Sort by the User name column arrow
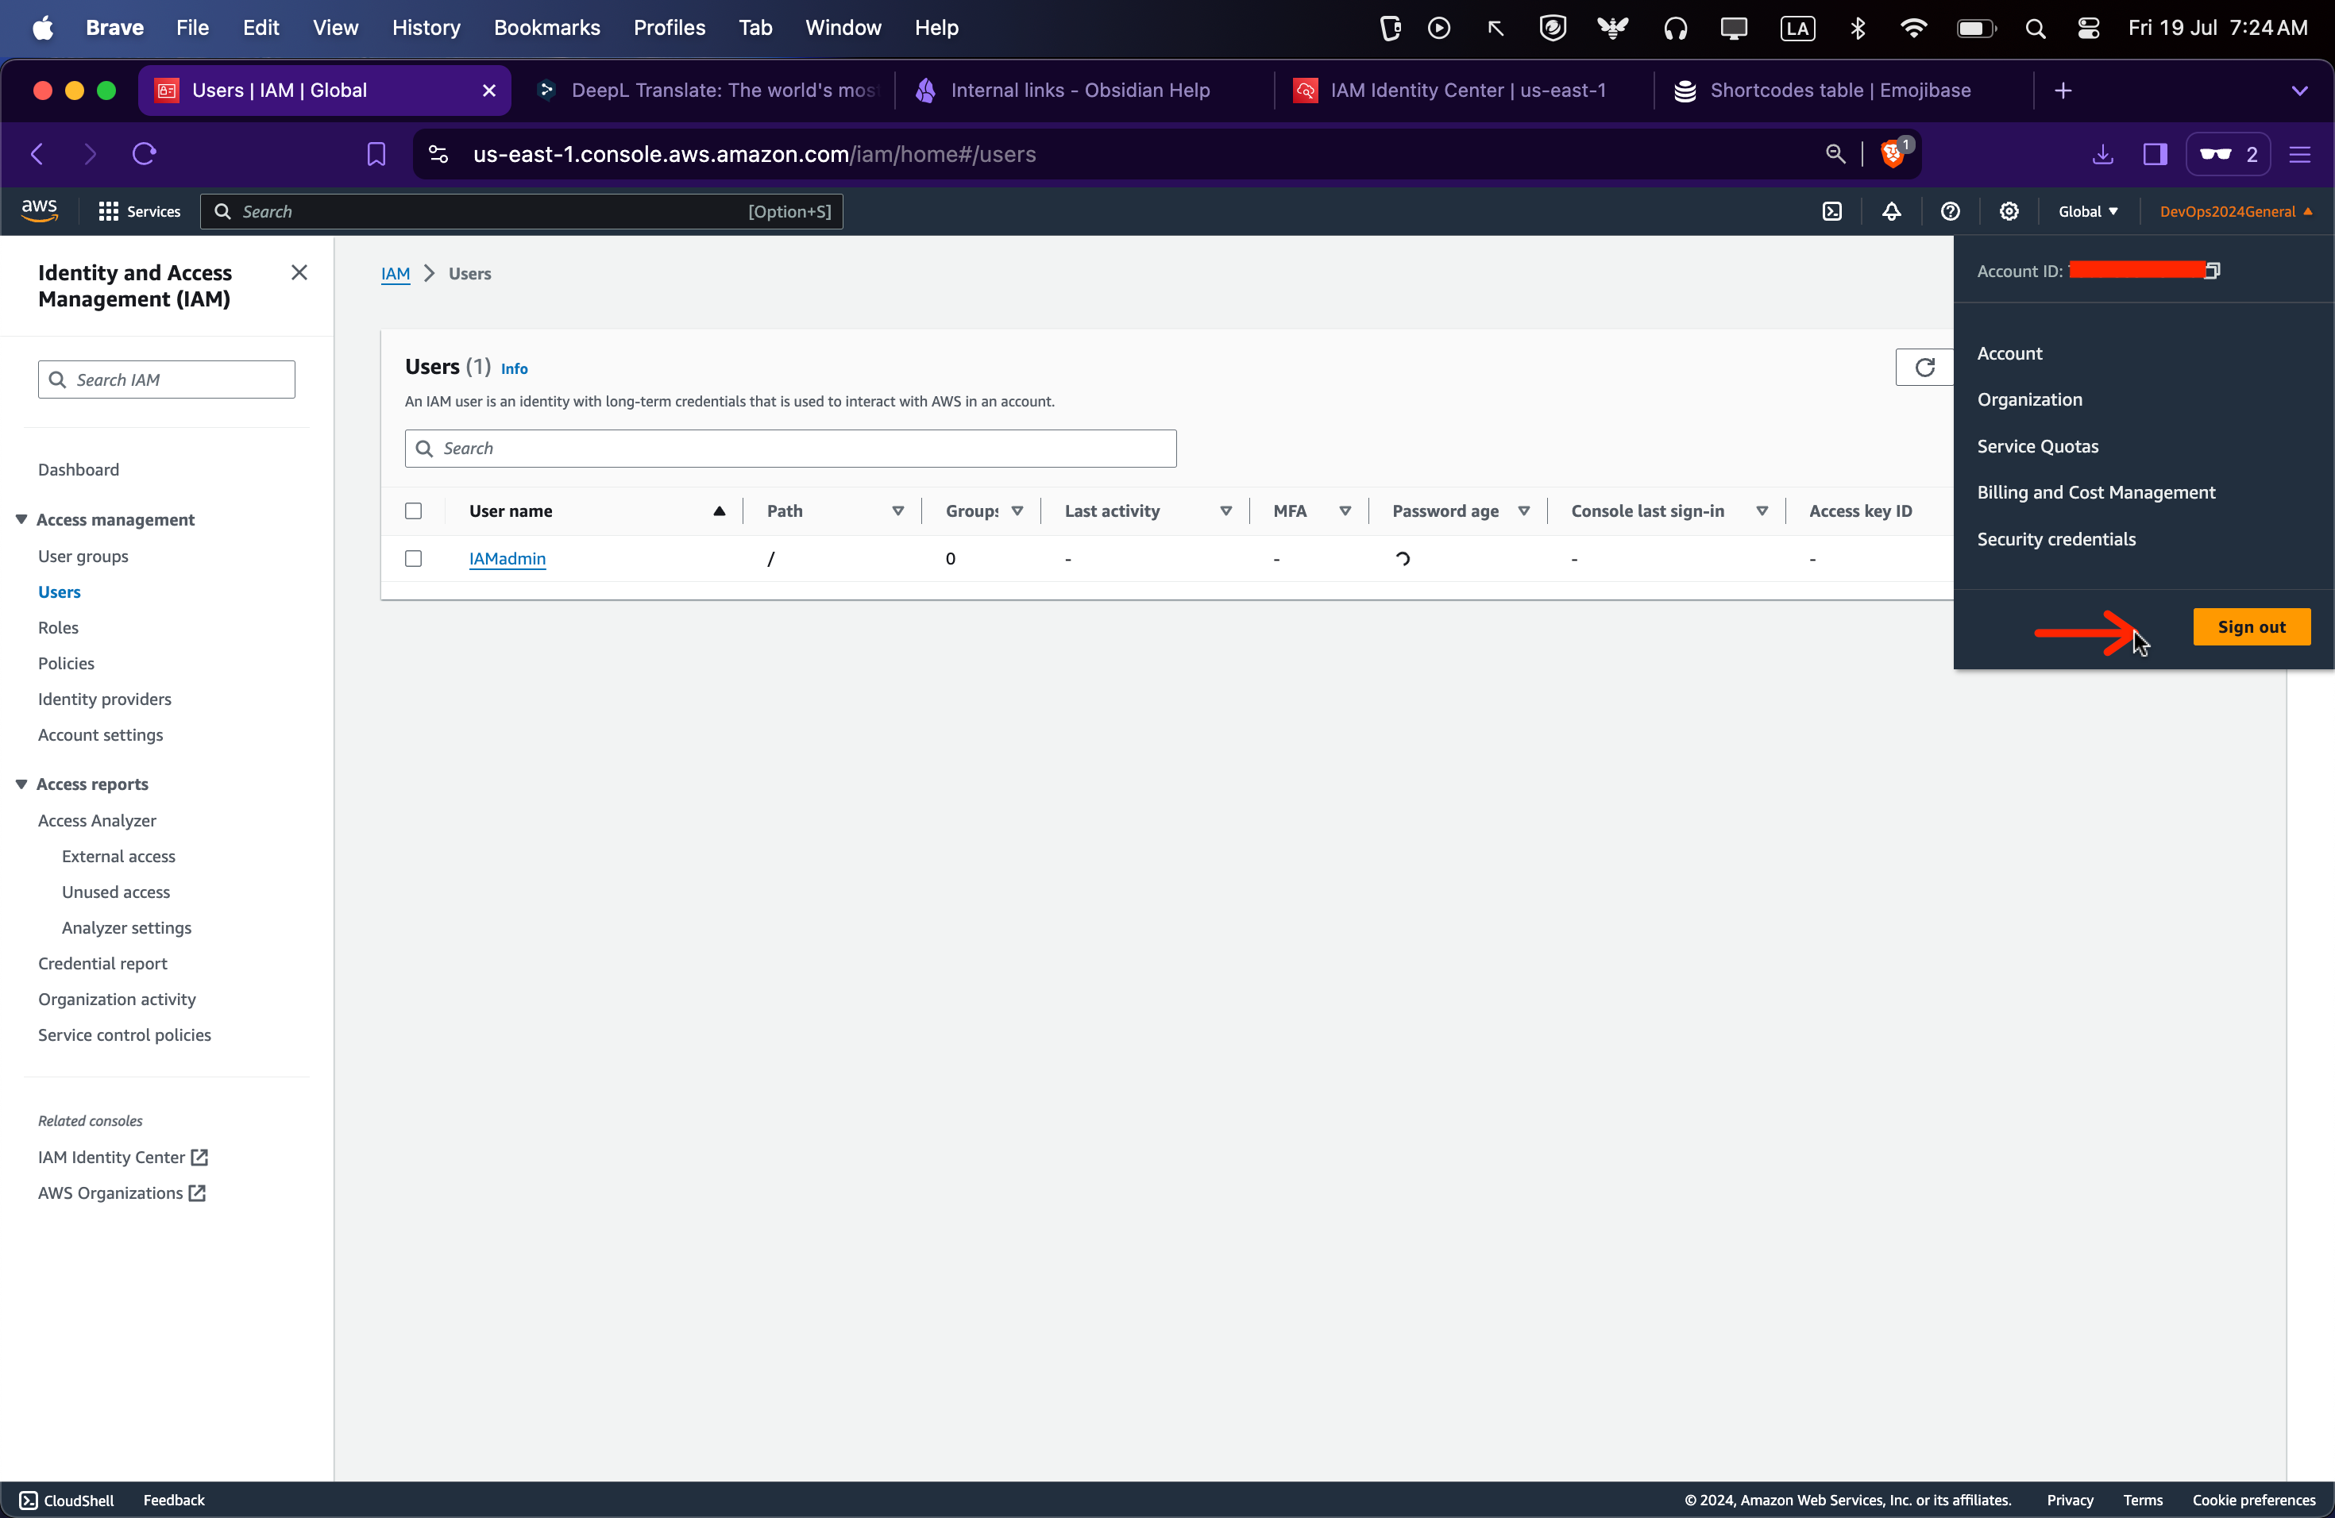 (719, 511)
